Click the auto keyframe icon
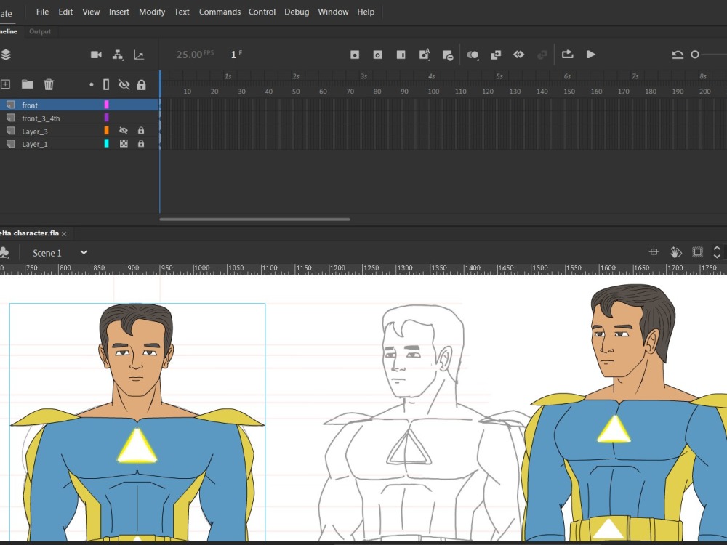Viewport: 727px width, 545px height. (425, 54)
